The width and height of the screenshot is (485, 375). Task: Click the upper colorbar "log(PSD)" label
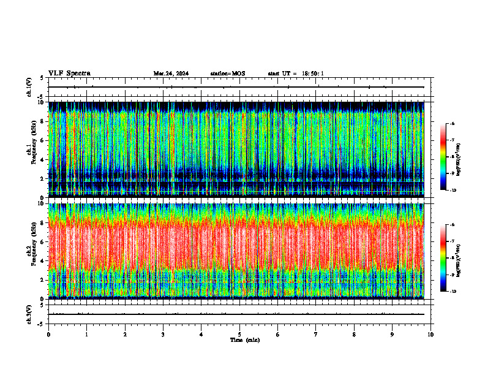459,160
